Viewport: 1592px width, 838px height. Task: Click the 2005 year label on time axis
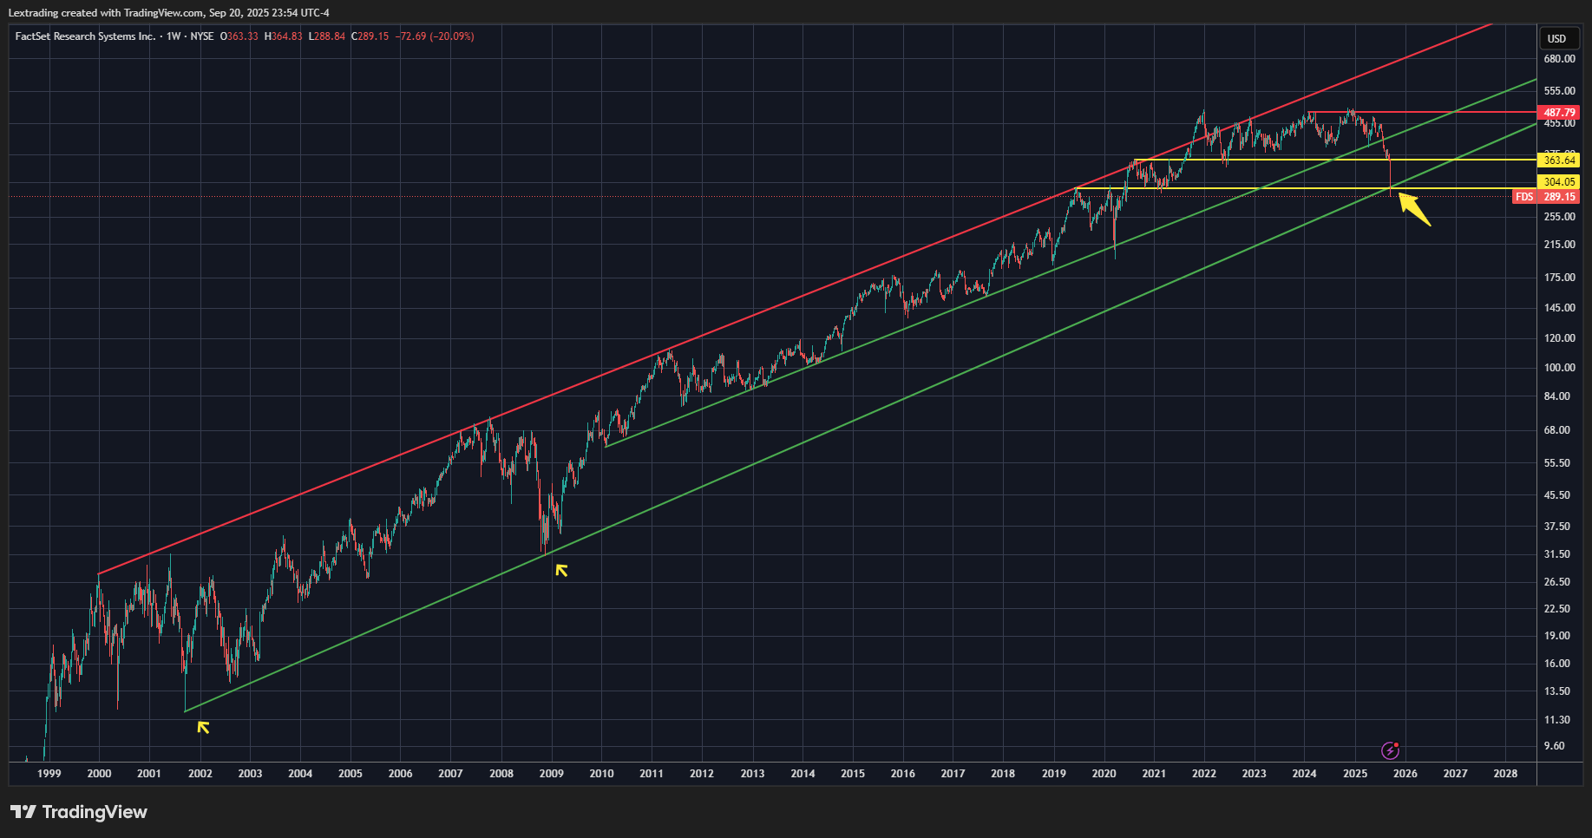[351, 774]
